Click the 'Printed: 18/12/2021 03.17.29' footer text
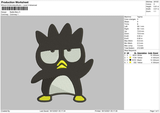The image size is (160, 113). tap(106, 111)
